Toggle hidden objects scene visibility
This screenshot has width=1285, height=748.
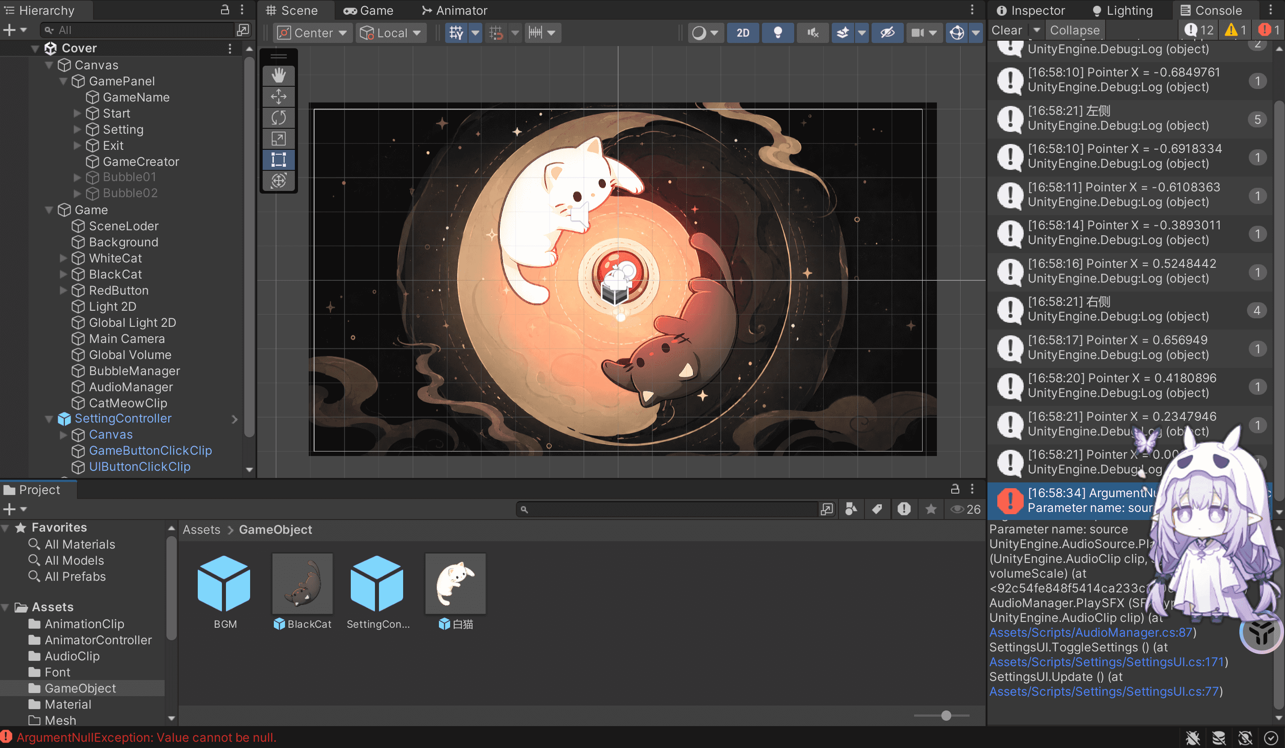tap(887, 33)
